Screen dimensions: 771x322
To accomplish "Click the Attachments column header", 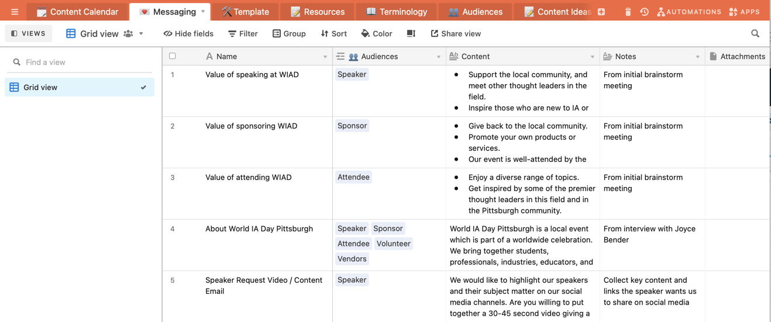I will click(x=738, y=57).
